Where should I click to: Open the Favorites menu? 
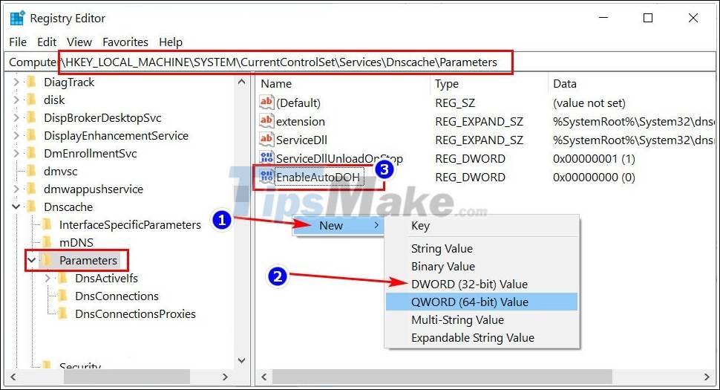pyautogui.click(x=125, y=42)
